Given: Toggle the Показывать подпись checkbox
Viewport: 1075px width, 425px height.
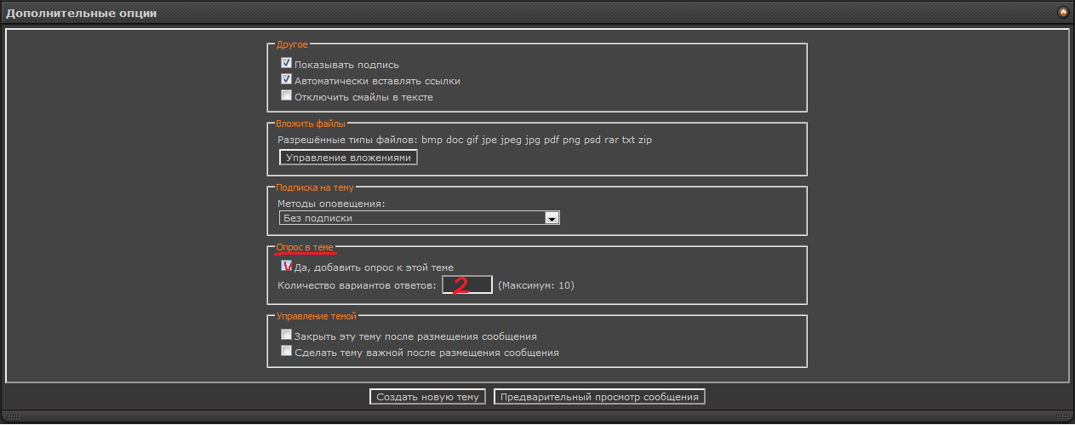Looking at the screenshot, I should [x=287, y=64].
